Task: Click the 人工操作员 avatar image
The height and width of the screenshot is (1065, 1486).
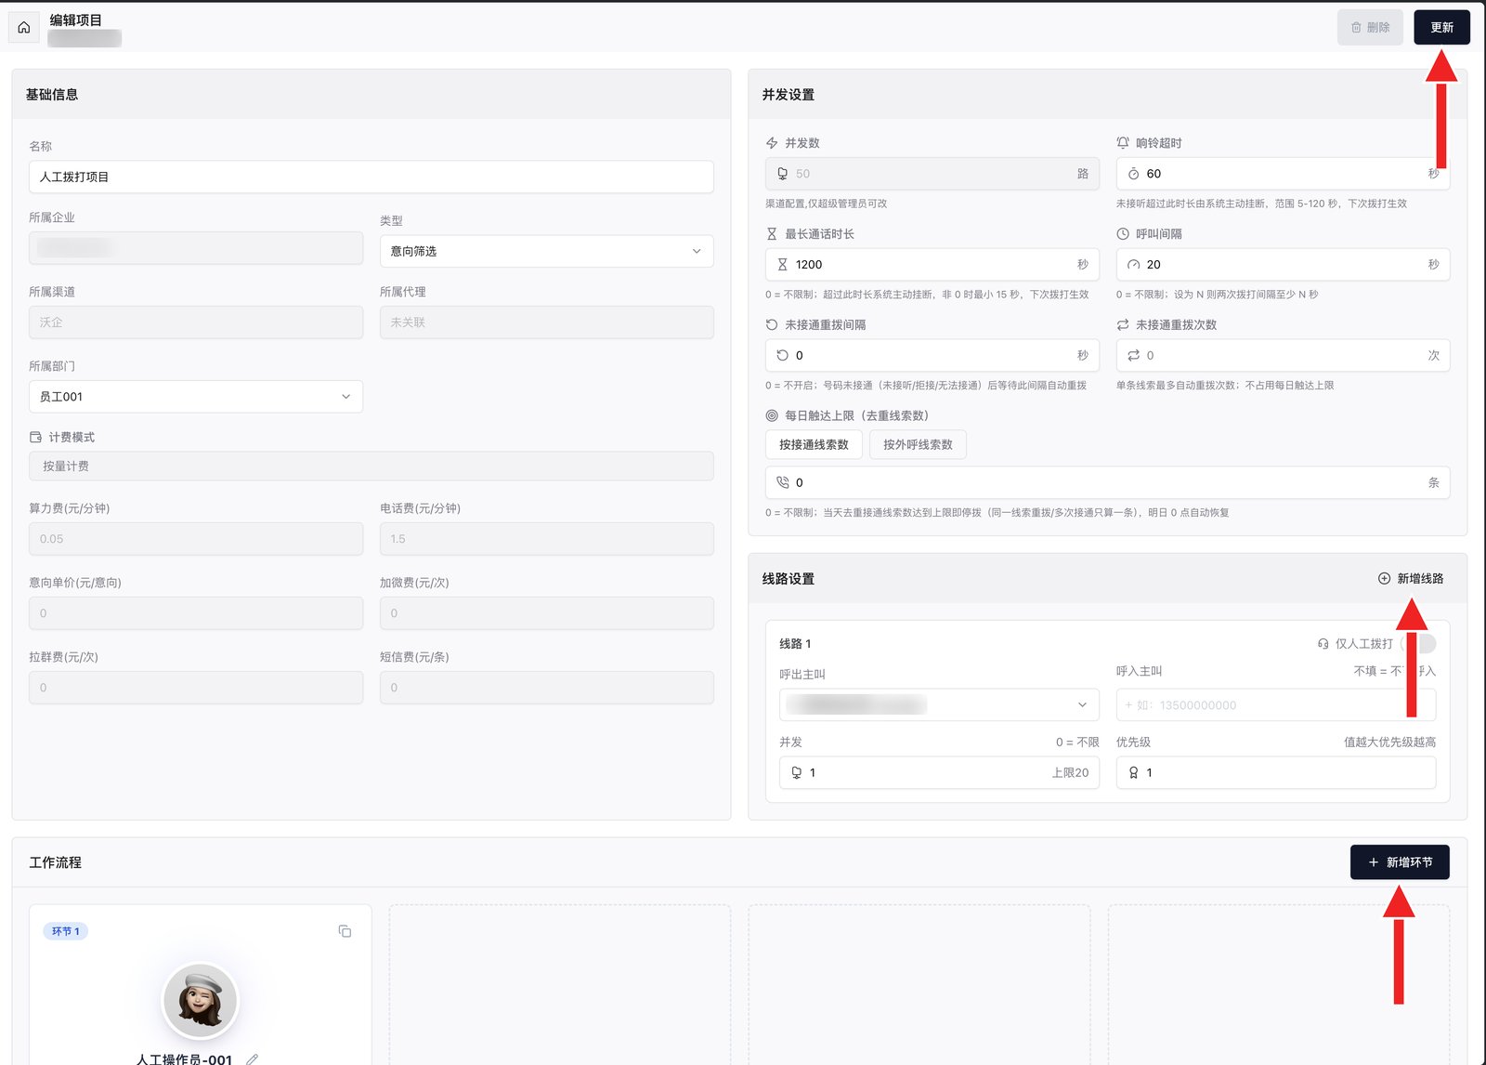Action: click(x=200, y=1001)
